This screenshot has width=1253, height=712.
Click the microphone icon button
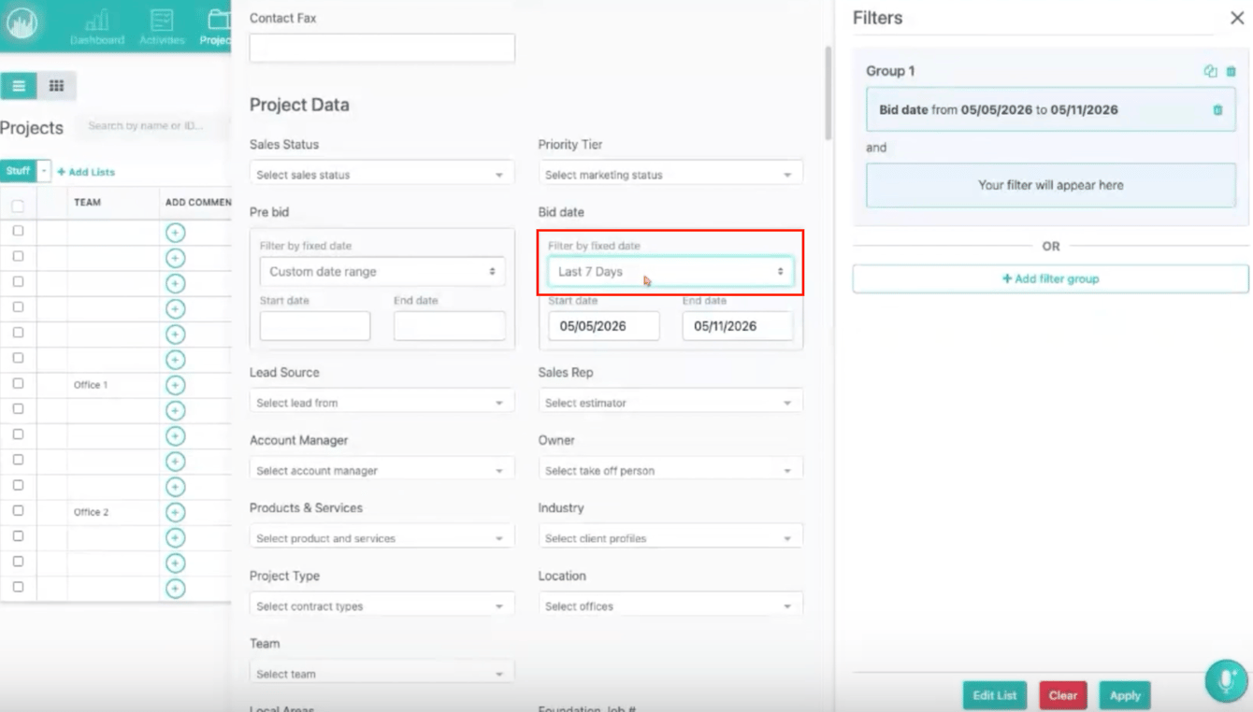[x=1226, y=680]
